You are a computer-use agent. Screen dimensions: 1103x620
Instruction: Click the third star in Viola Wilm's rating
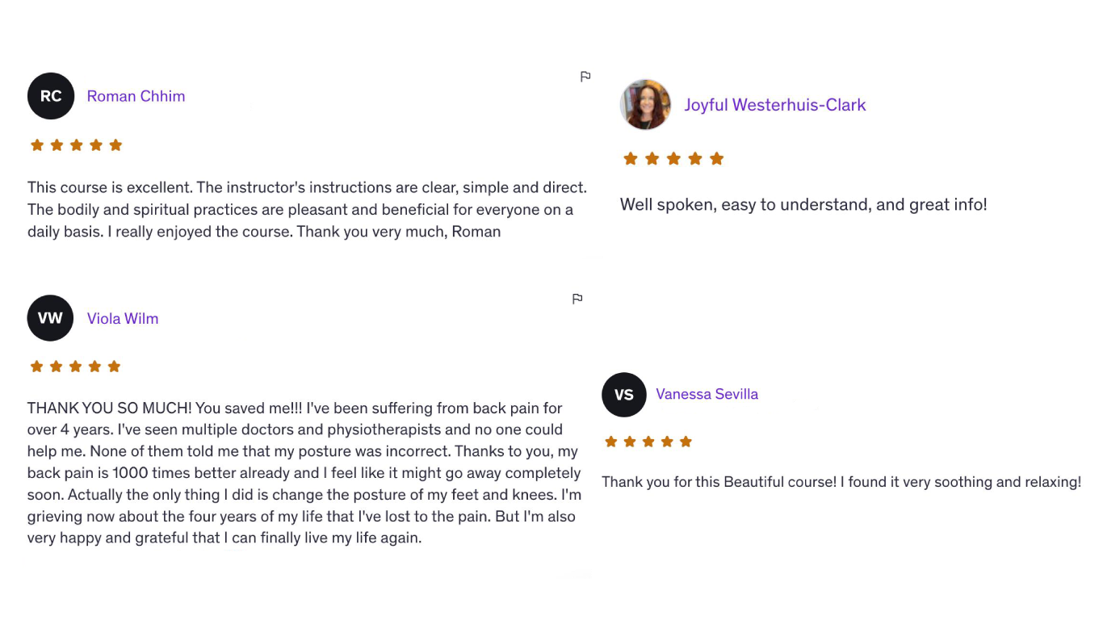coord(75,367)
